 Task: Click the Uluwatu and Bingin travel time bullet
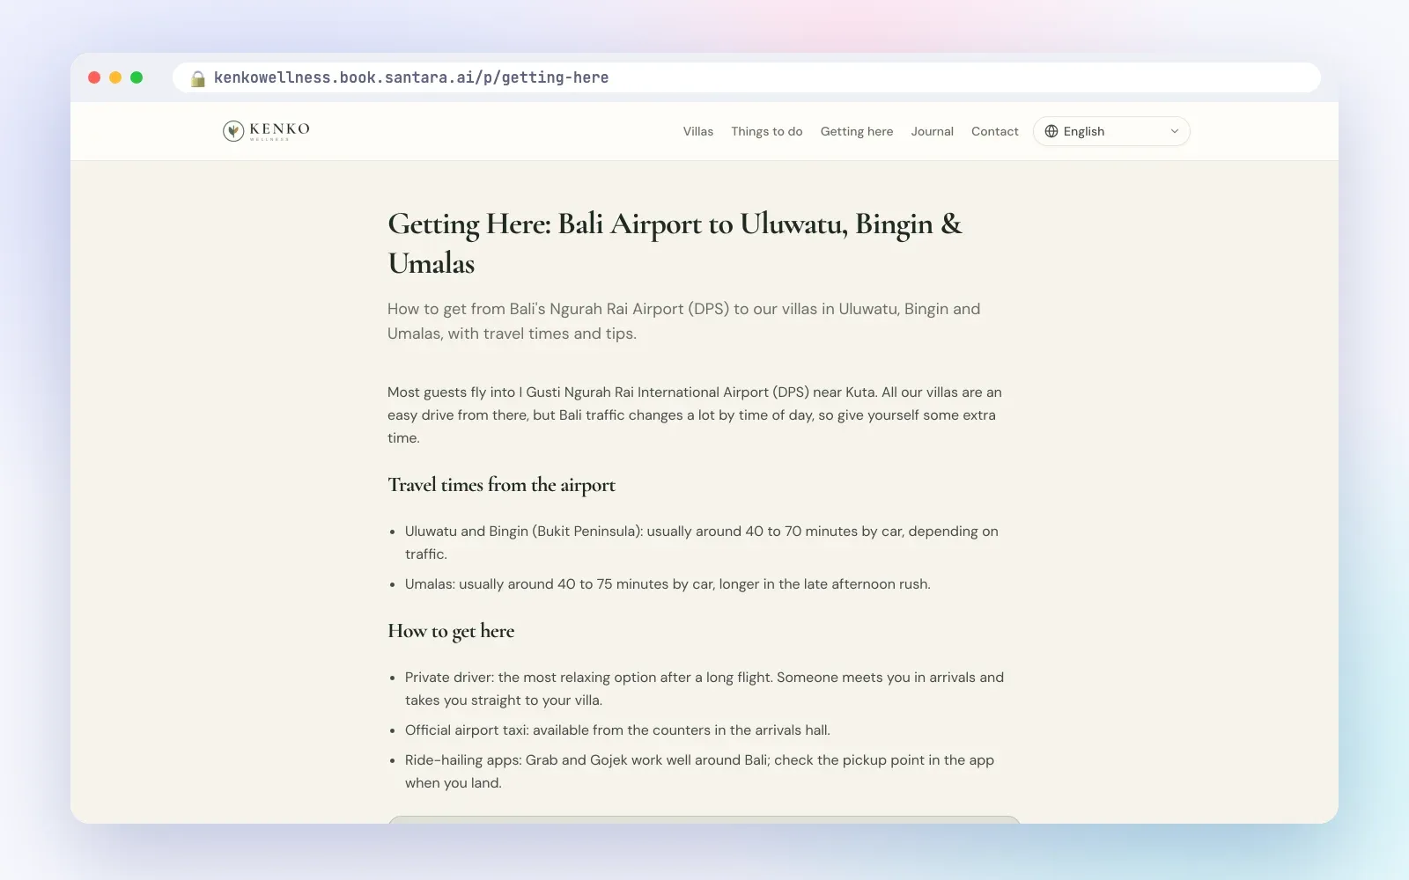(702, 542)
